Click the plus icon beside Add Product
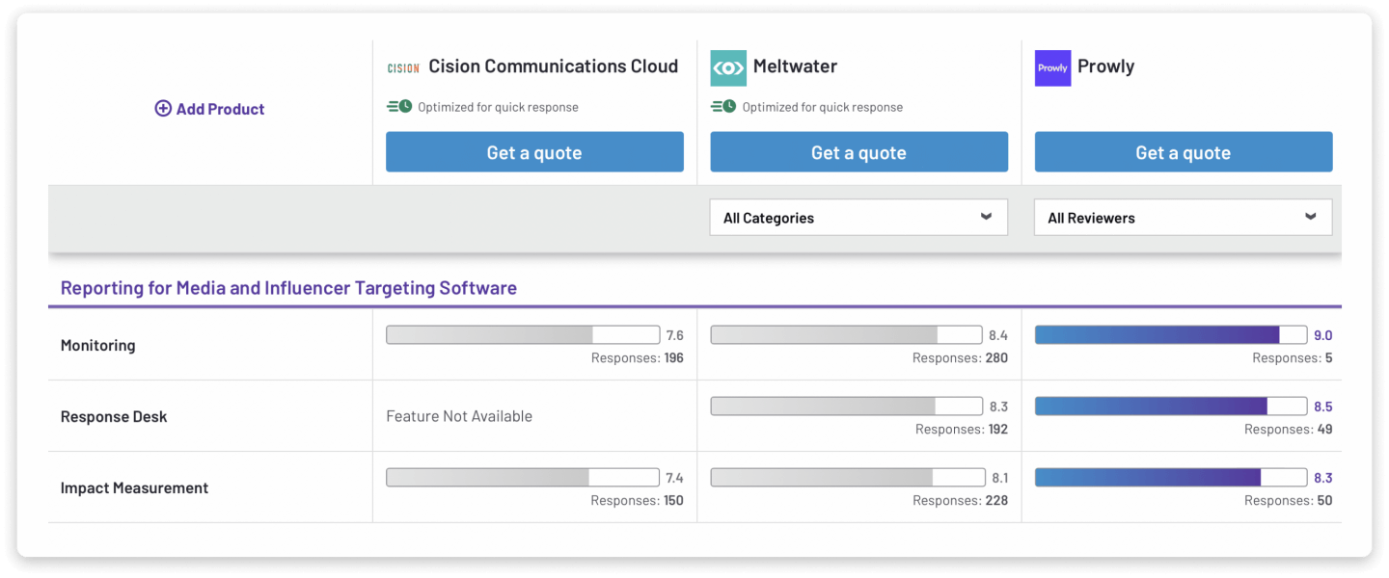 tap(163, 109)
